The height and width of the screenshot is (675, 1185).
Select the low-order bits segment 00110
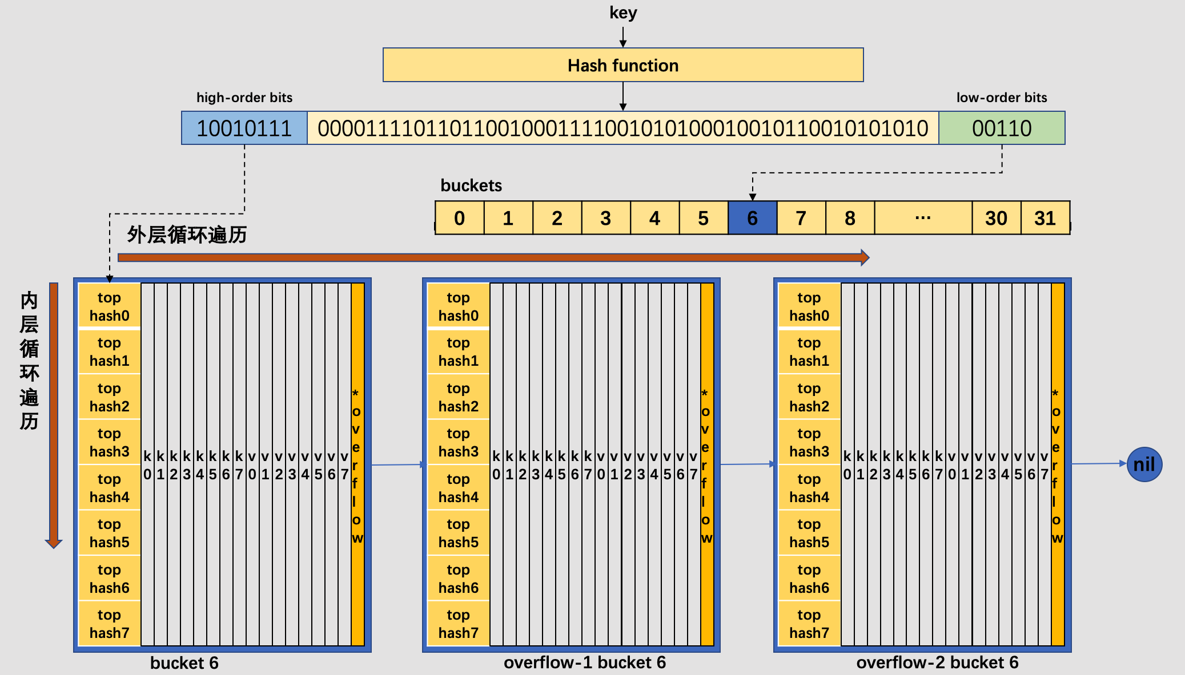click(x=1002, y=128)
